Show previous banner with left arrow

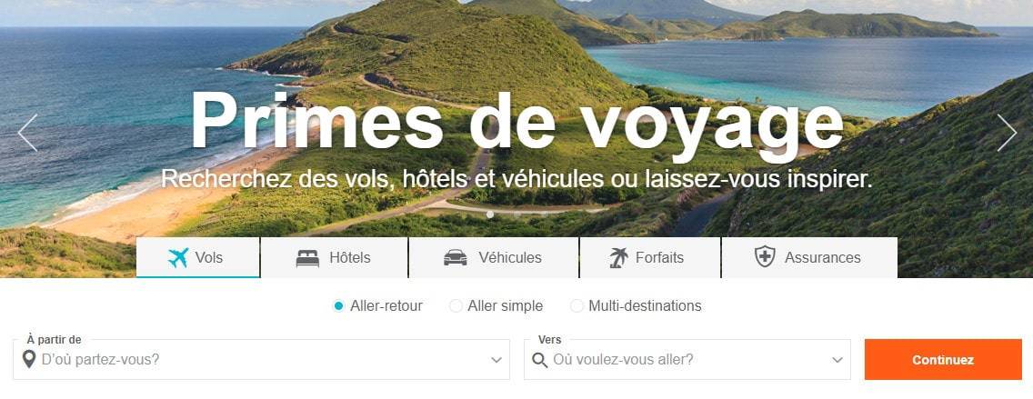[27, 133]
